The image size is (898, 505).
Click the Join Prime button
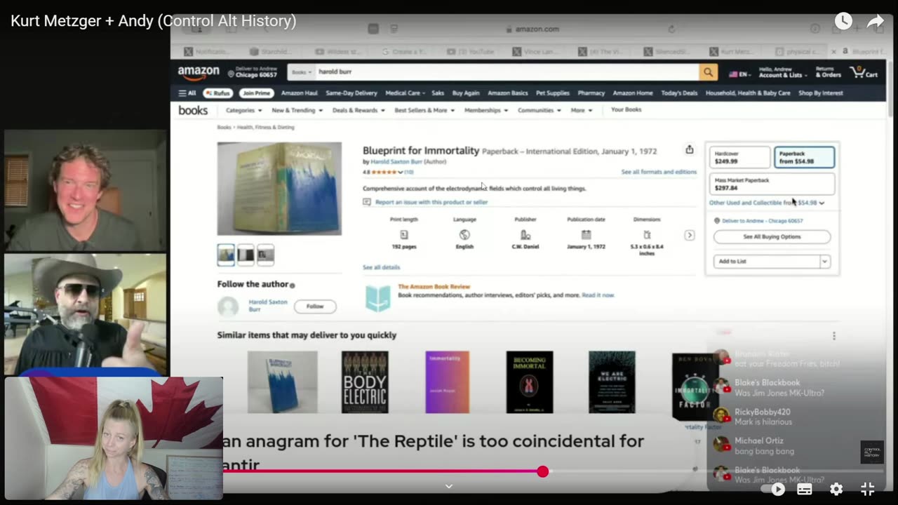(x=256, y=93)
